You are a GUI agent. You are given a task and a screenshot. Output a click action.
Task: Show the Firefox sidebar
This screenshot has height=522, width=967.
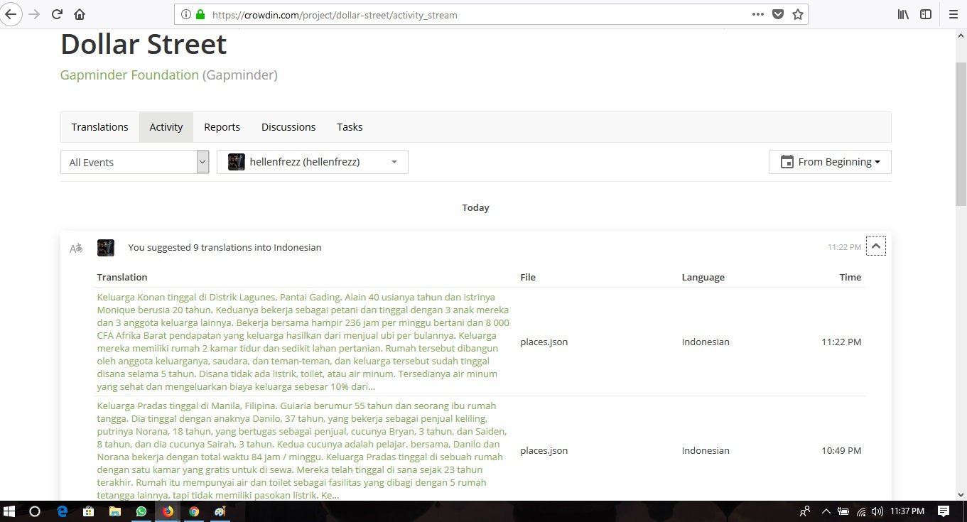pos(926,14)
